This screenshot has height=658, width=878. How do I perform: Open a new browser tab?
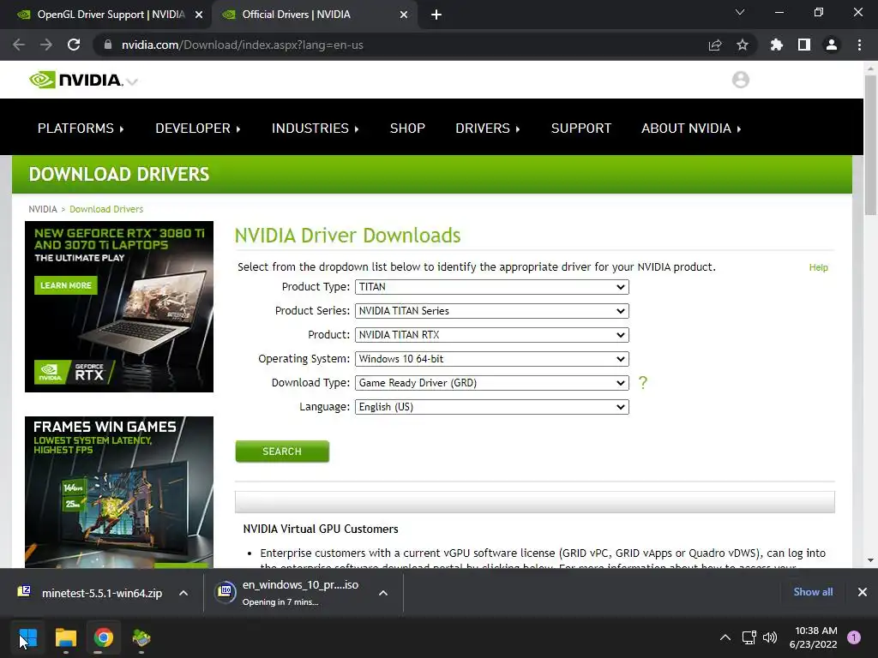click(436, 15)
